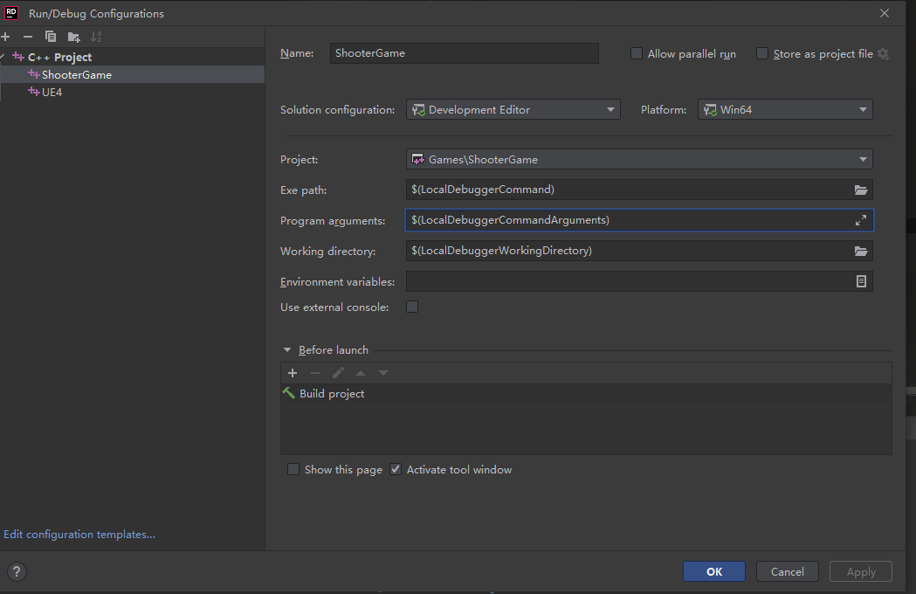Edit the Before launch task

(338, 373)
